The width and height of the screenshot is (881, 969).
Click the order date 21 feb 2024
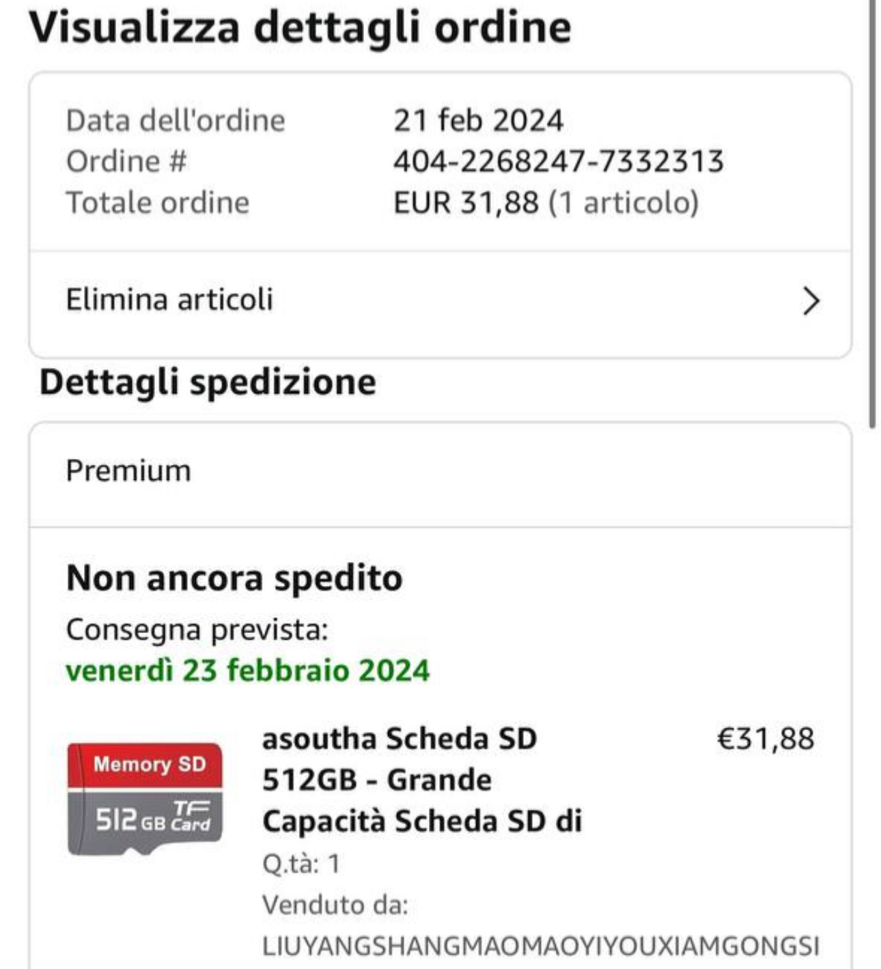(x=478, y=121)
